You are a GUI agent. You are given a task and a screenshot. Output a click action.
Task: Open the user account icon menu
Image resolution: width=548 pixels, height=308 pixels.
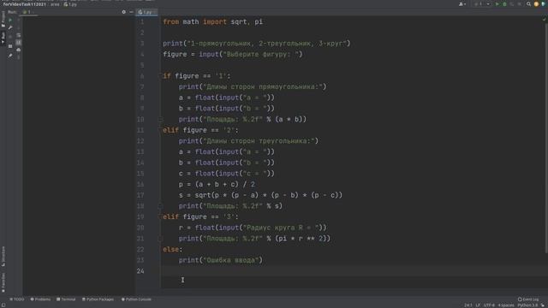click(462, 4)
